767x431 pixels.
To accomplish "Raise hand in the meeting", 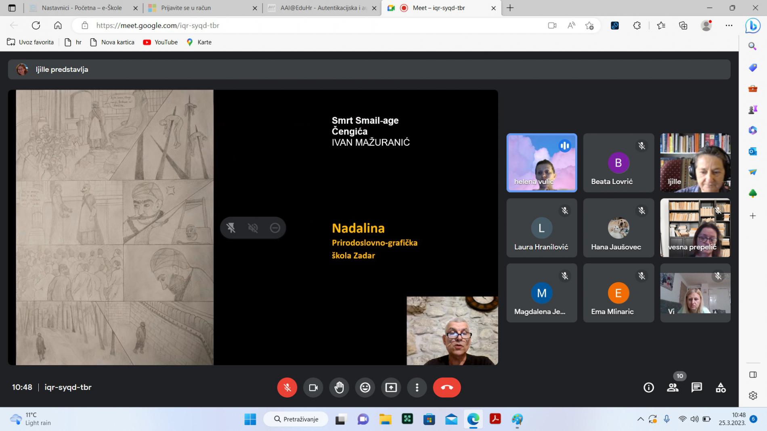I will 339,387.
